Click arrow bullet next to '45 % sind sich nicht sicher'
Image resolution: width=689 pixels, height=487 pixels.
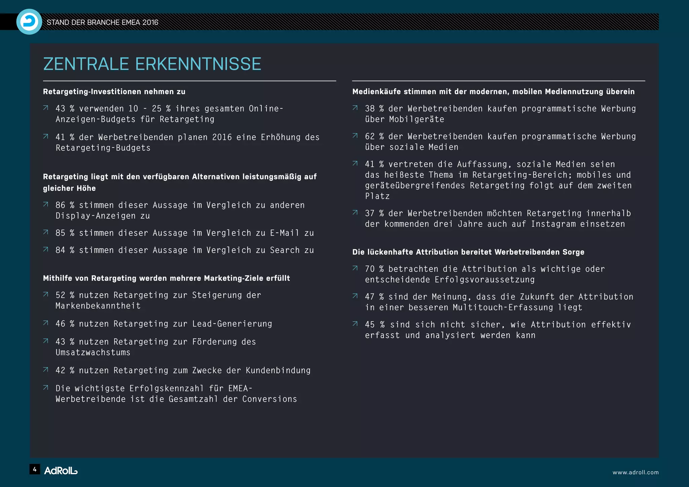[355, 324]
